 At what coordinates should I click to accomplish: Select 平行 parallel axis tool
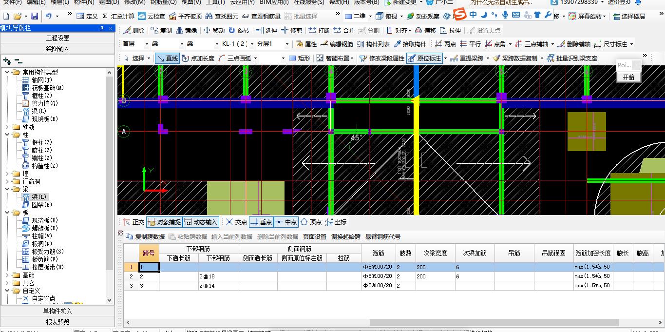(x=470, y=44)
